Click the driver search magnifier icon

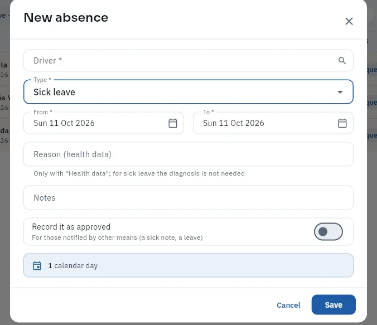[x=342, y=61]
